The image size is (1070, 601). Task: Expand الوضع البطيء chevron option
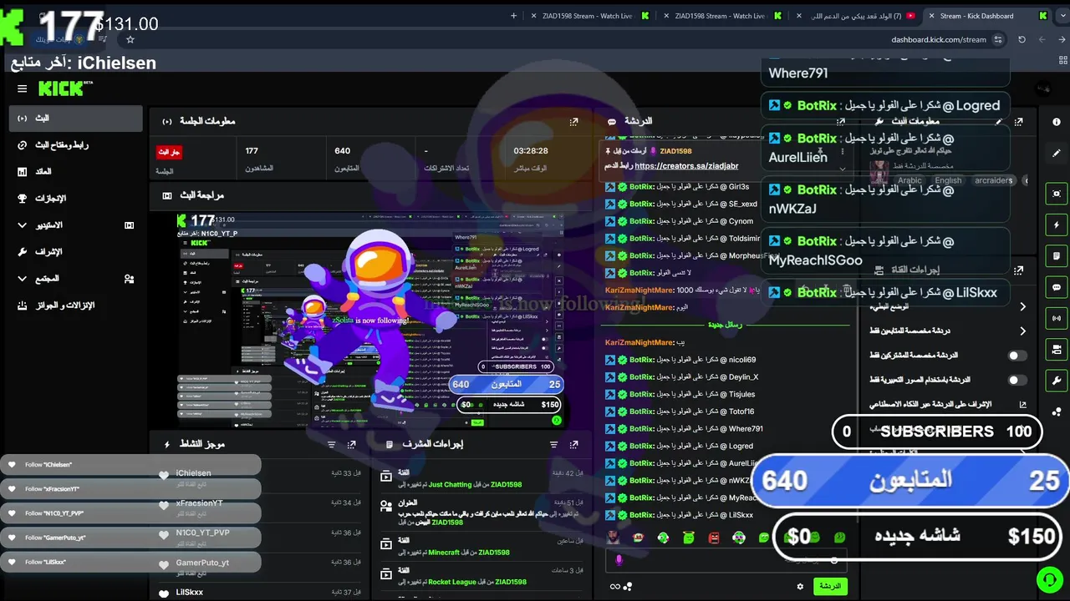pyautogui.click(x=1022, y=306)
